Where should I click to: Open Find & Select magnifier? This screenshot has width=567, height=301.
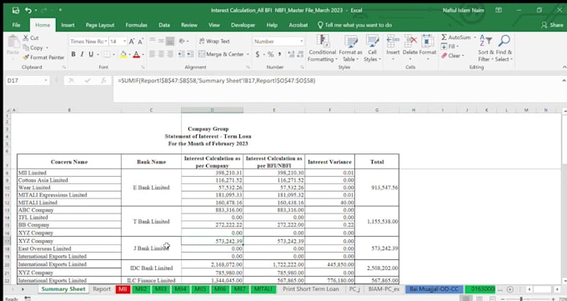point(504,48)
